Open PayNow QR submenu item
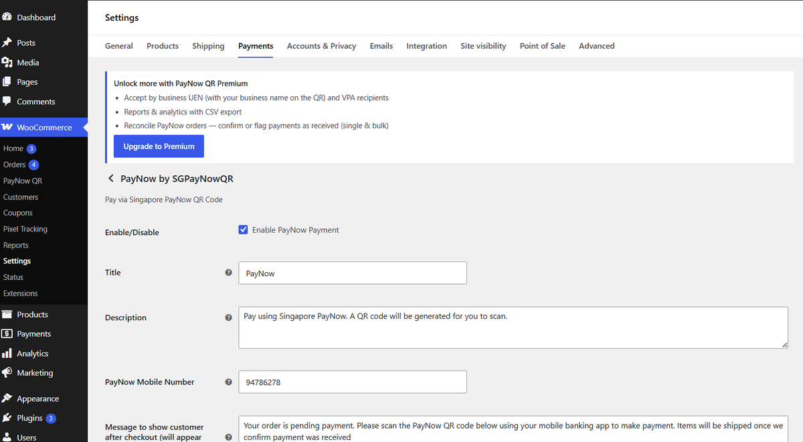 (x=23, y=181)
